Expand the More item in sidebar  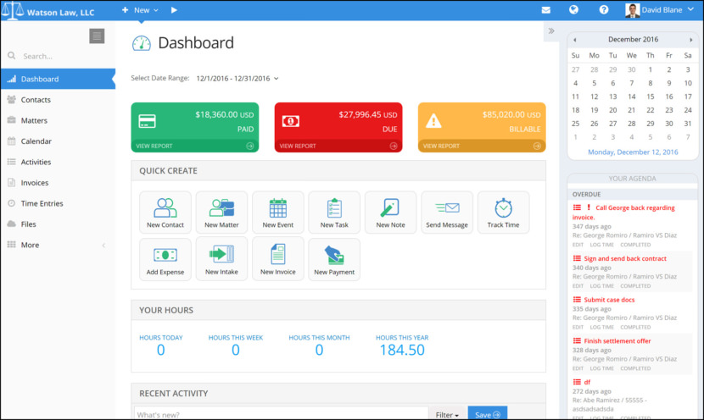pyautogui.click(x=58, y=245)
